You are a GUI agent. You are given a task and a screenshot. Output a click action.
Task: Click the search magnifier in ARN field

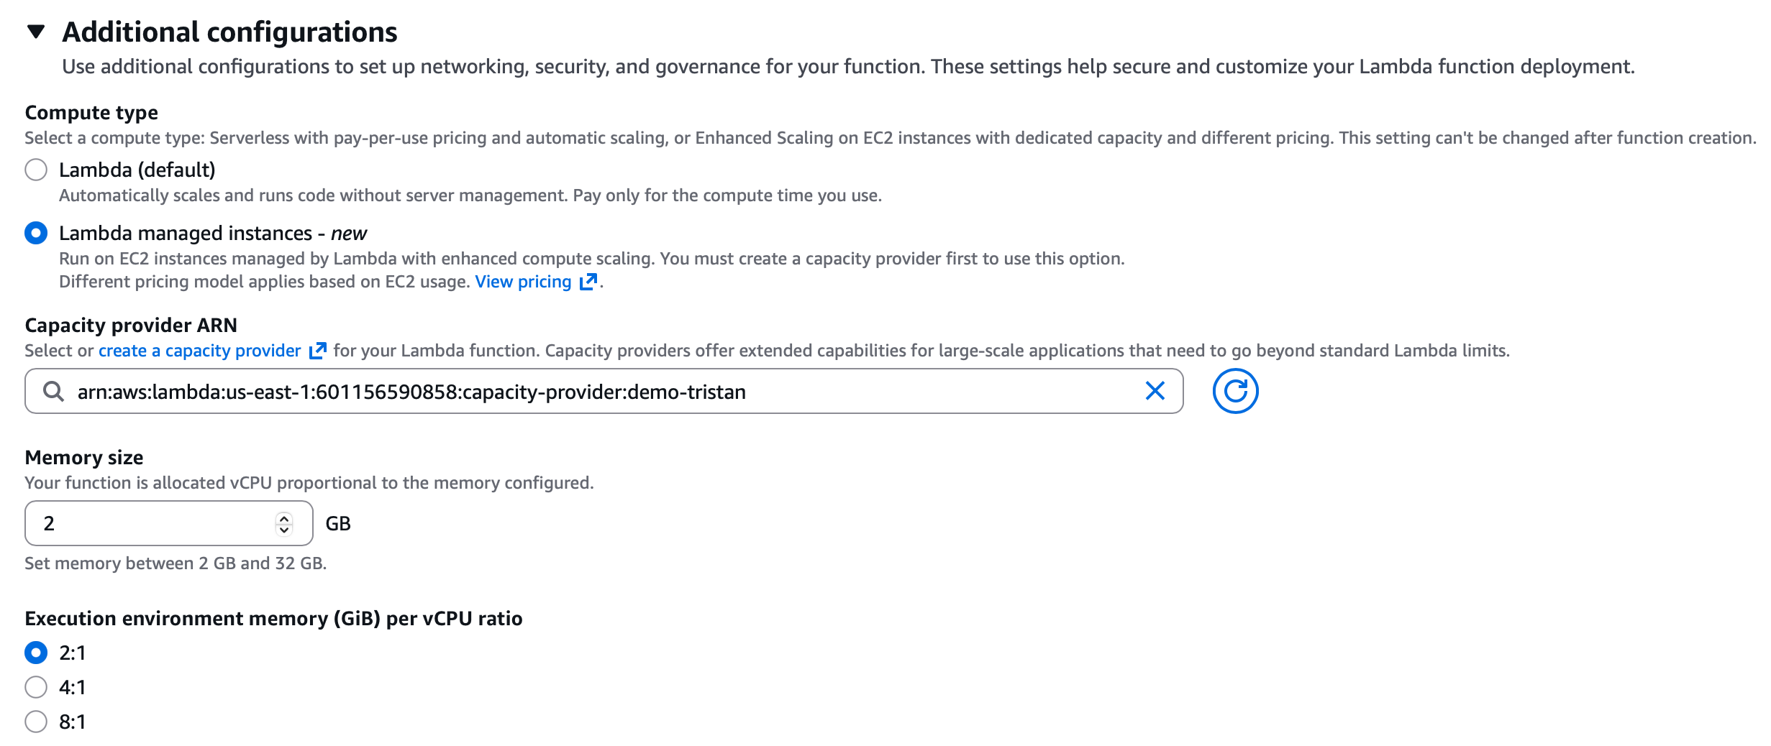coord(53,392)
